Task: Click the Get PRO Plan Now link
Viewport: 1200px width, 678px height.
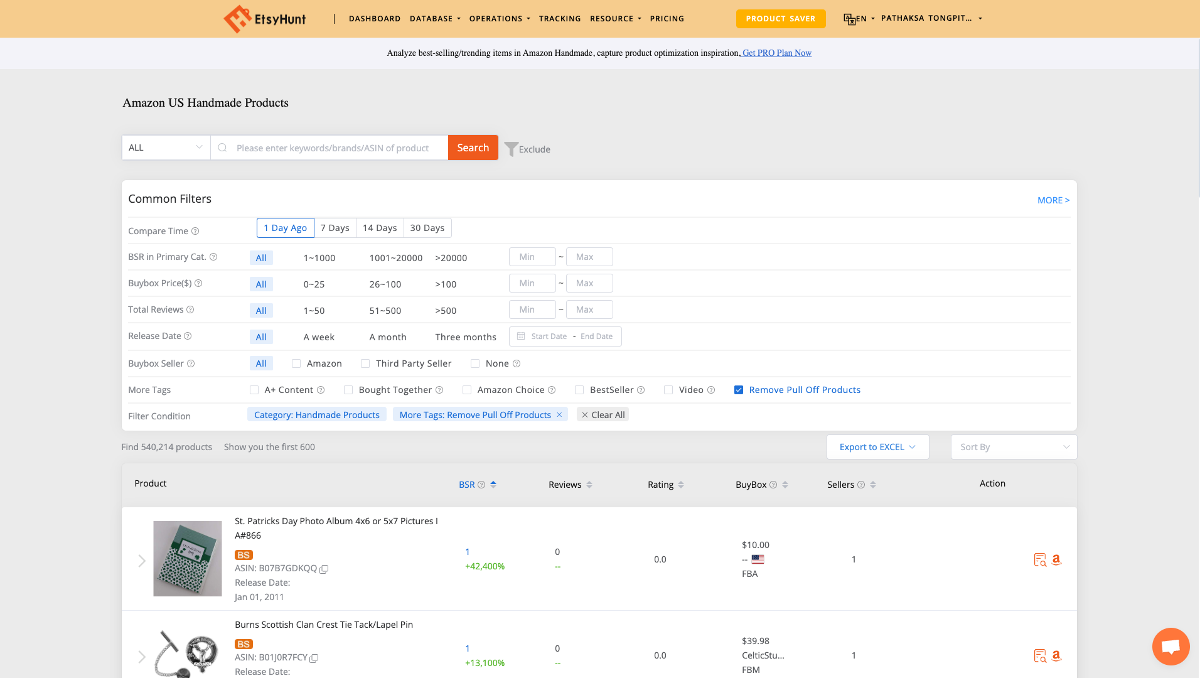Action: coord(776,53)
